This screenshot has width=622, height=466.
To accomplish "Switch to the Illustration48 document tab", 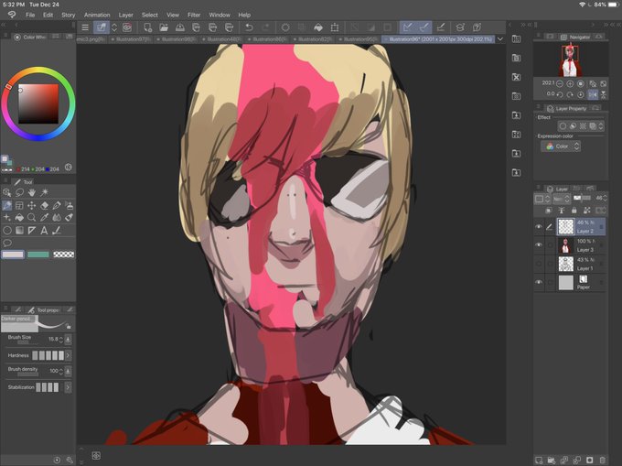I will pyautogui.click(x=223, y=39).
